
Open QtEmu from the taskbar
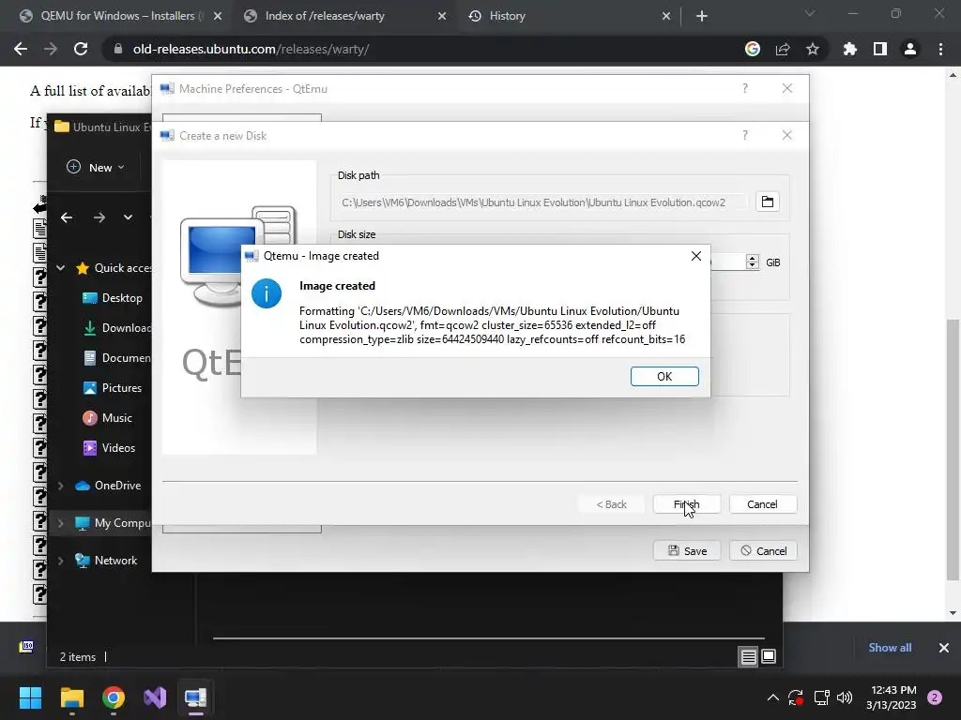click(196, 697)
